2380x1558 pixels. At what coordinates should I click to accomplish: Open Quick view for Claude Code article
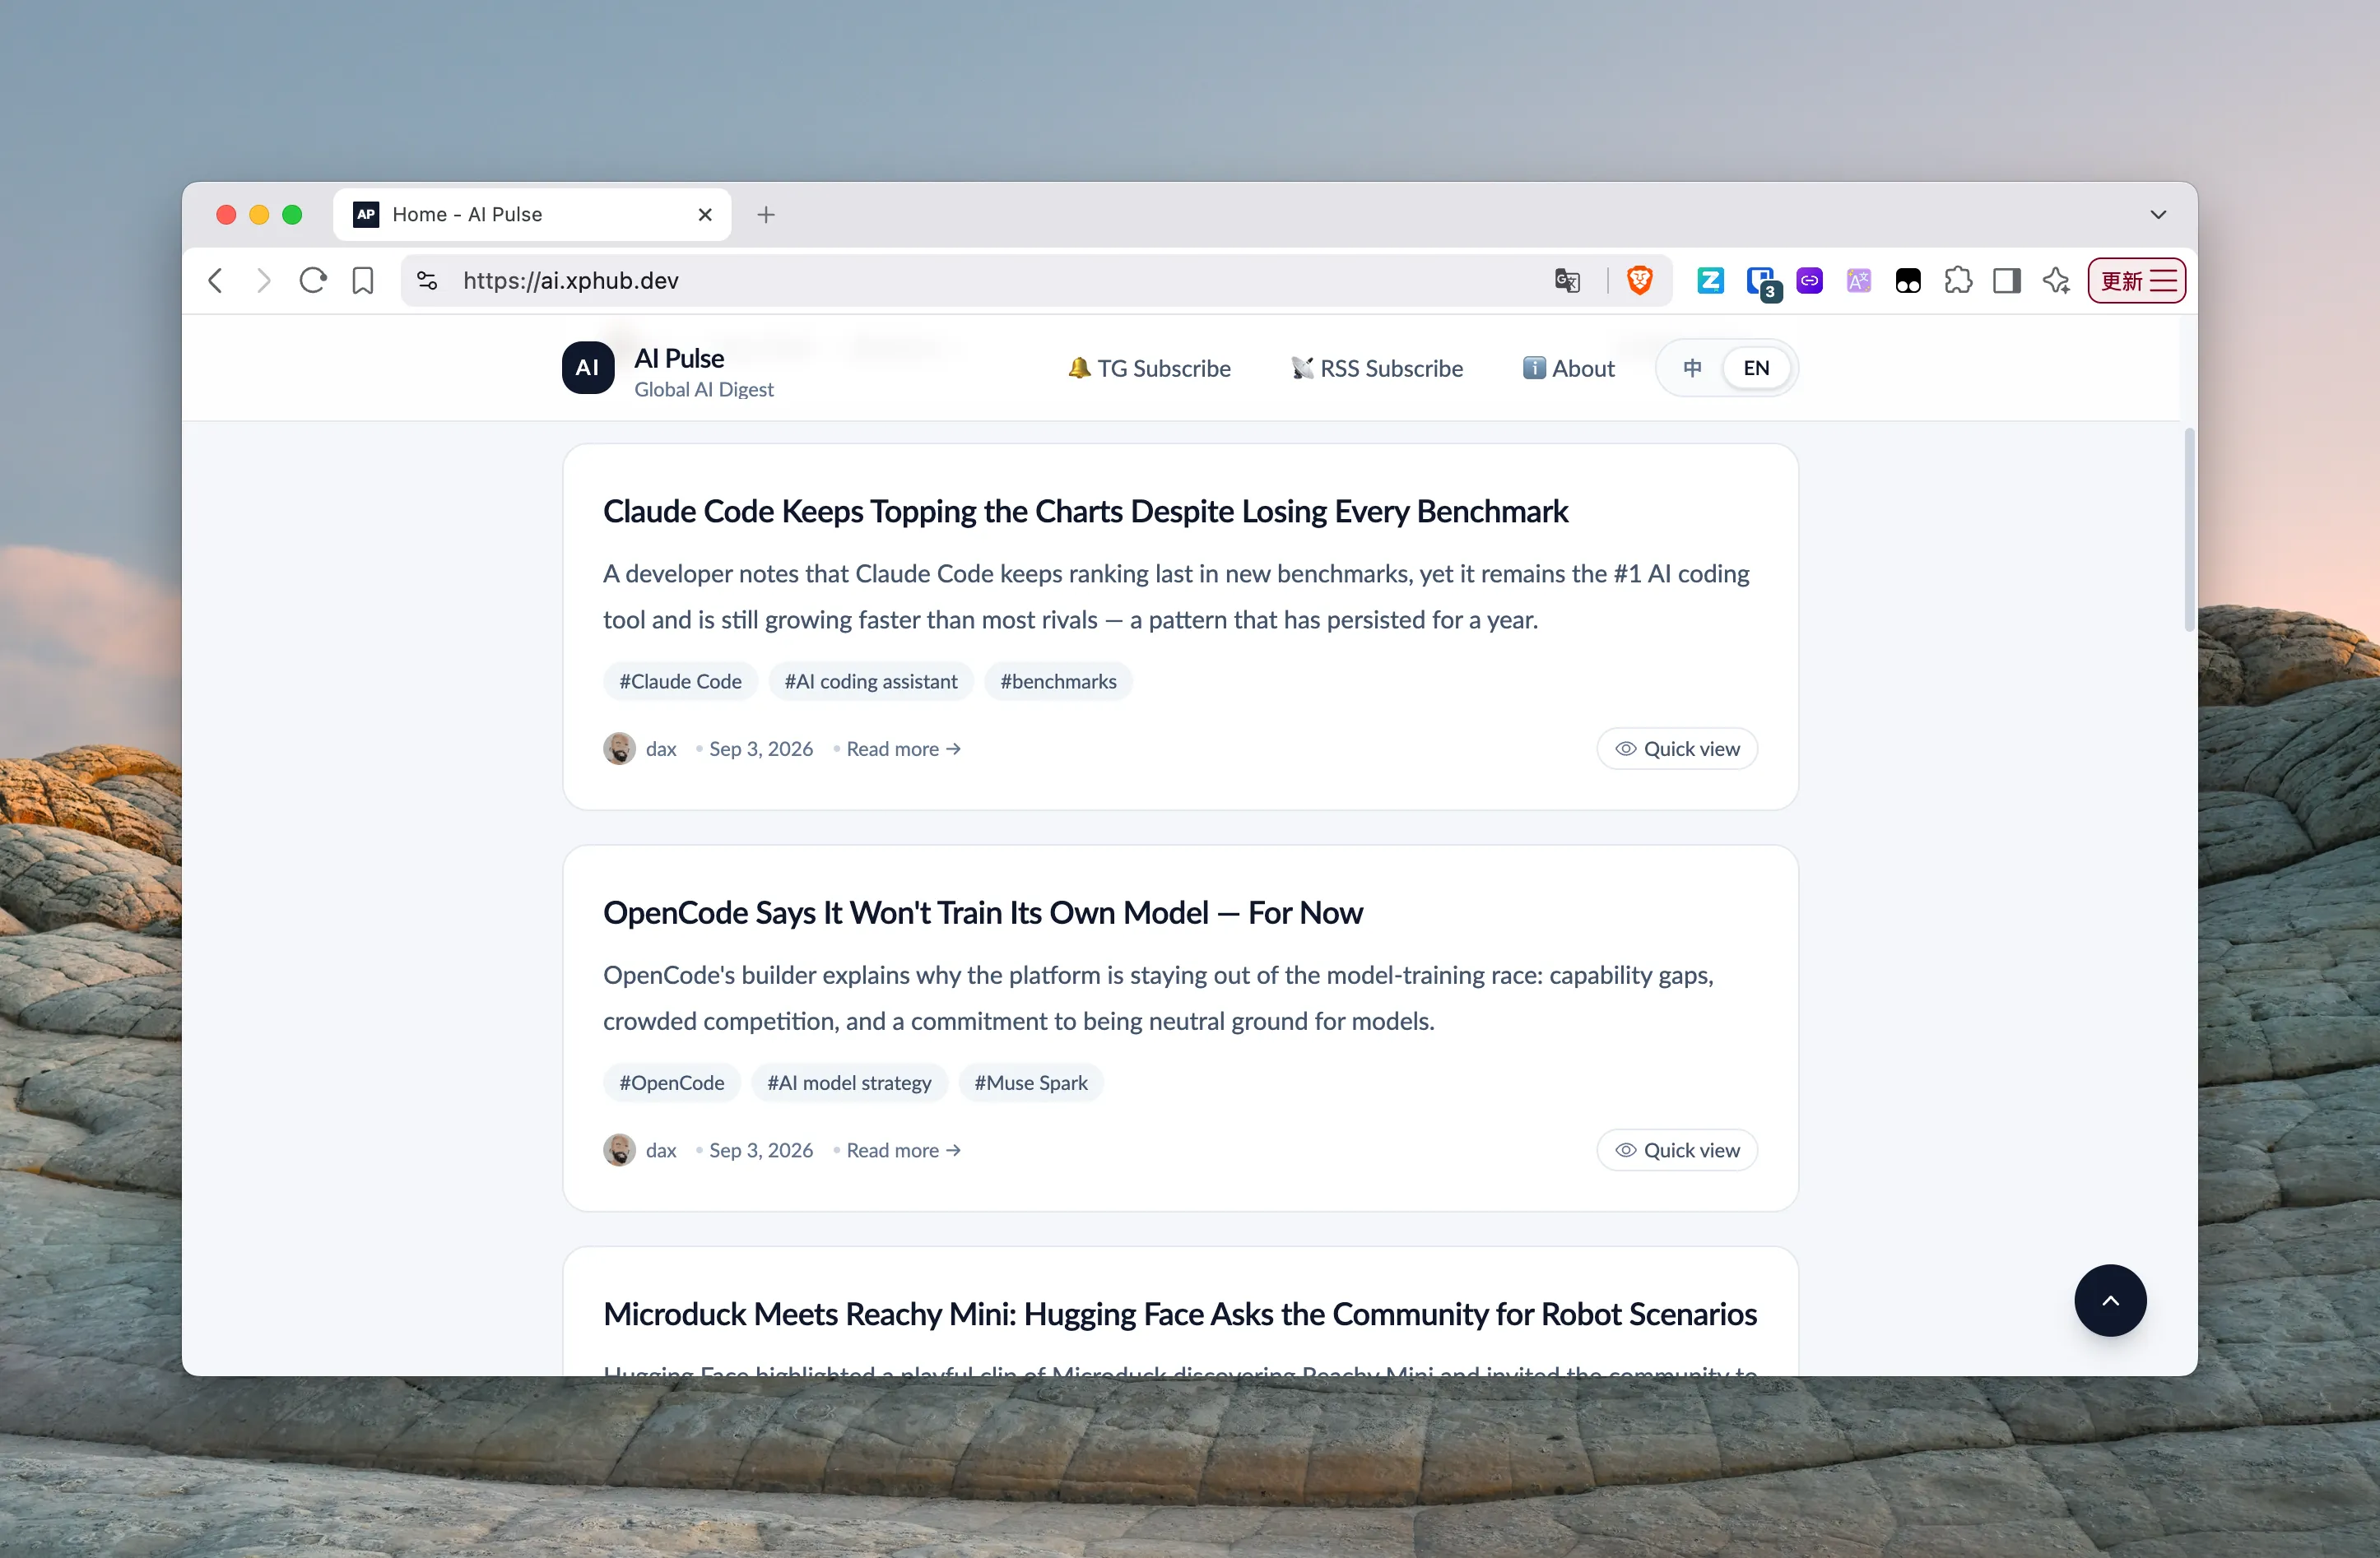(x=1677, y=749)
